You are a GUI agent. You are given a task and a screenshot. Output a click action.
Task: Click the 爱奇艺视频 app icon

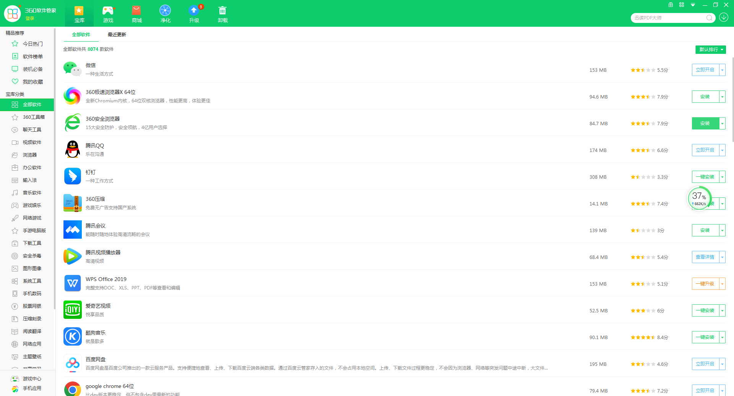click(72, 310)
